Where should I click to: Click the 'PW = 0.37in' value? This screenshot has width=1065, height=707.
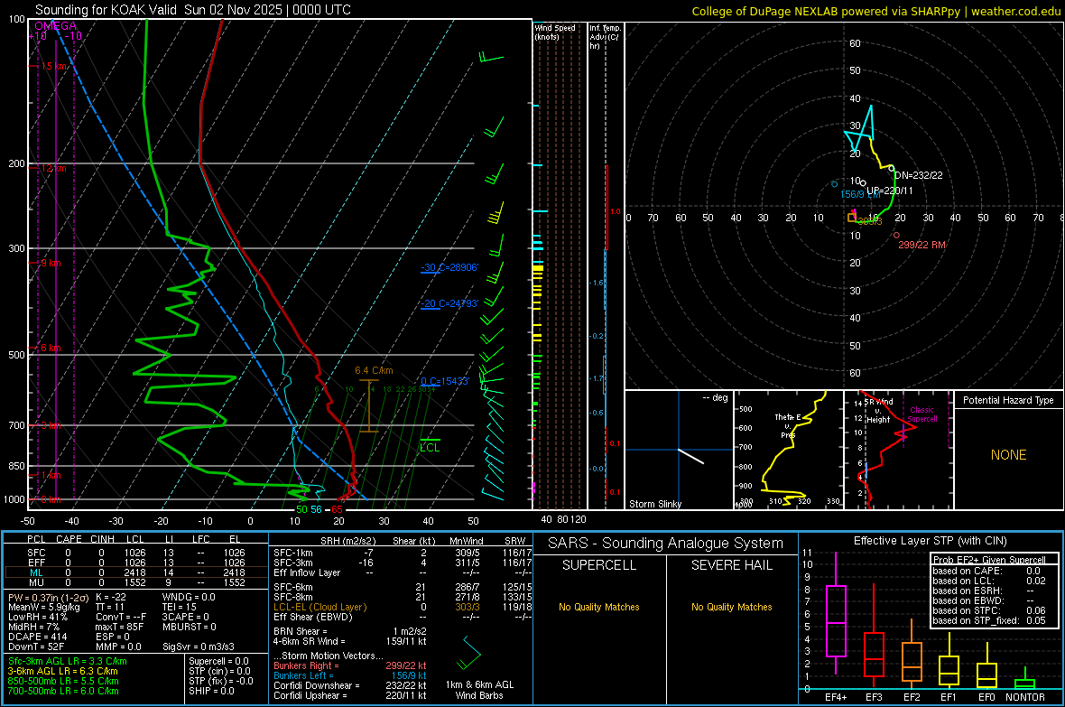[48, 598]
